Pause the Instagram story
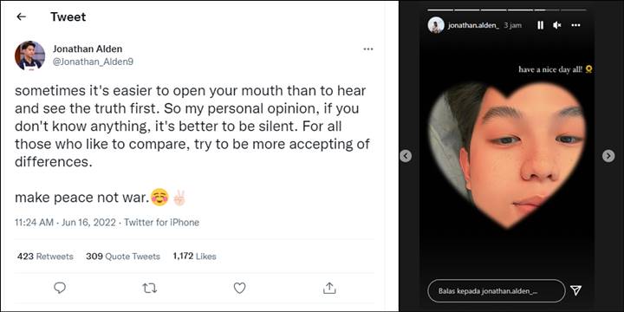 click(x=540, y=25)
